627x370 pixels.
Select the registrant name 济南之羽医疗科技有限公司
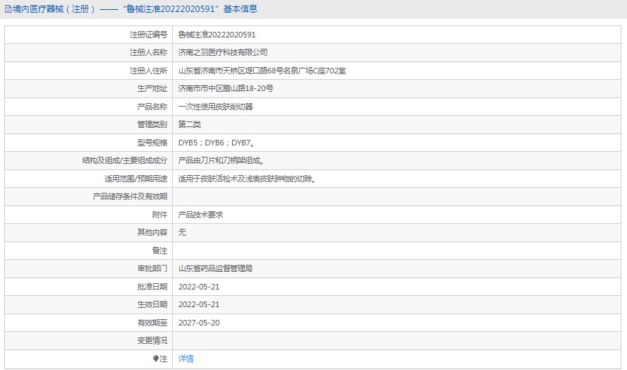(223, 52)
